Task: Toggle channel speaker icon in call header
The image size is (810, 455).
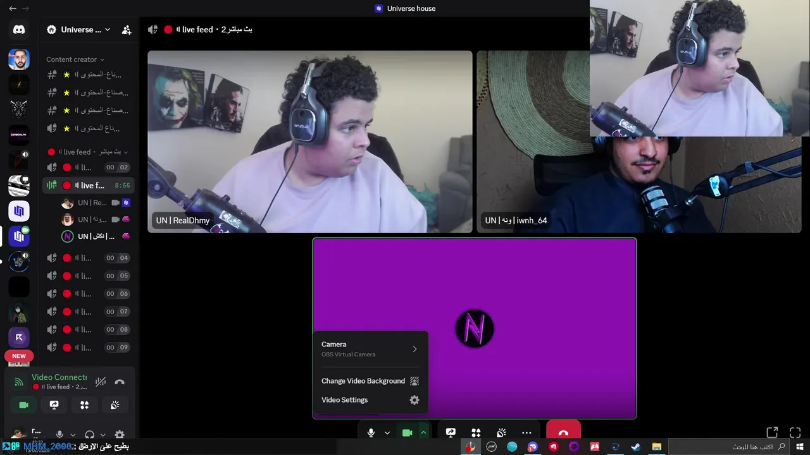Action: coord(153,30)
